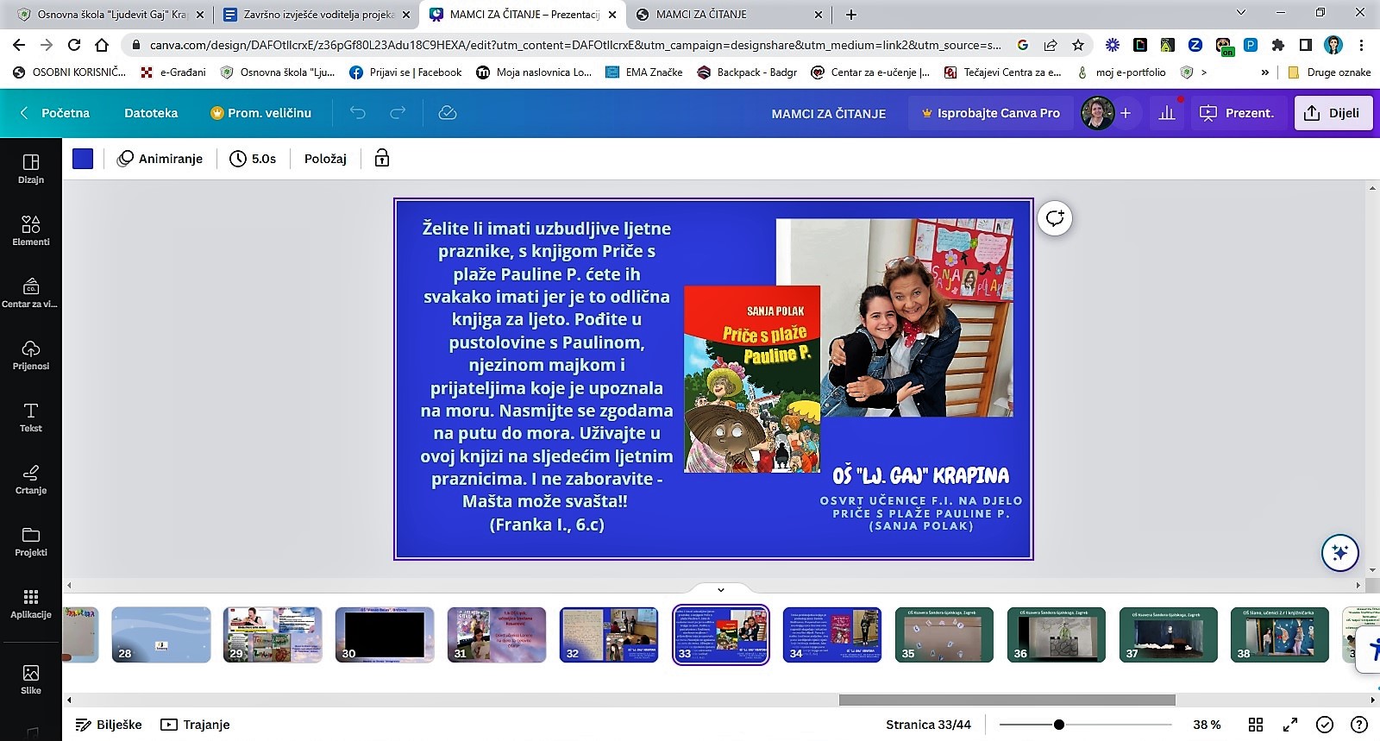Select slide 36 thumbnail
Screen dimensions: 1380x741
tap(1057, 635)
